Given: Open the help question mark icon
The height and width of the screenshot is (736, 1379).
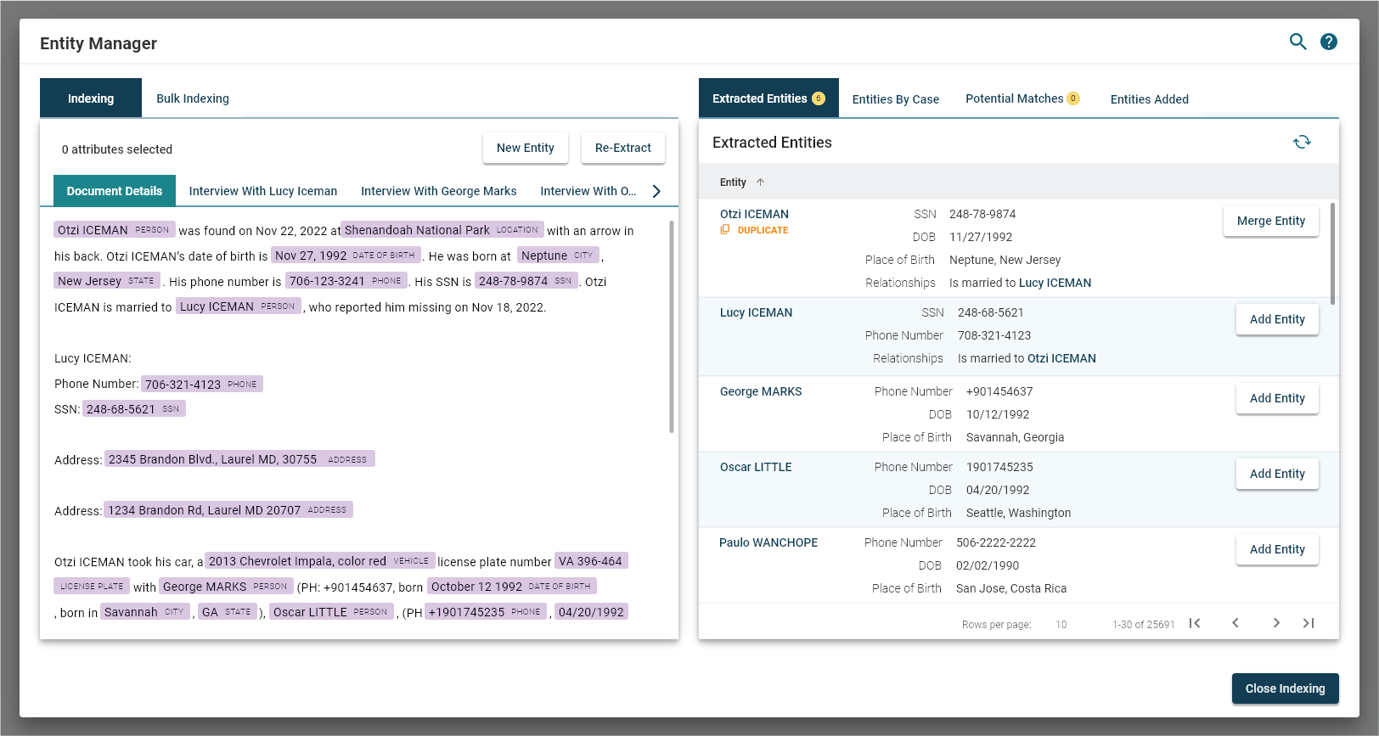Looking at the screenshot, I should click(x=1329, y=42).
